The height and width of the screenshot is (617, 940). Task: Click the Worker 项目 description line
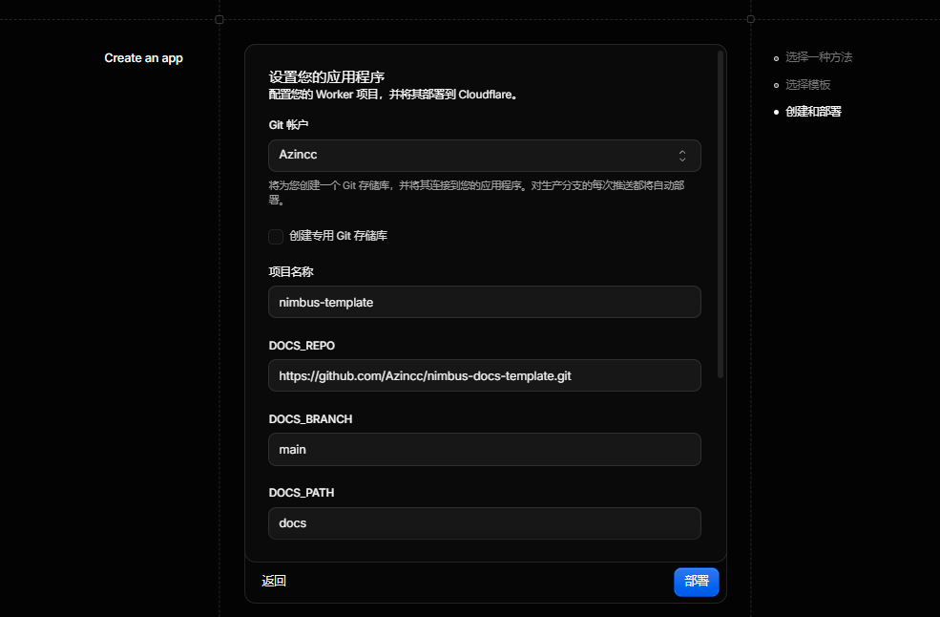click(x=393, y=95)
